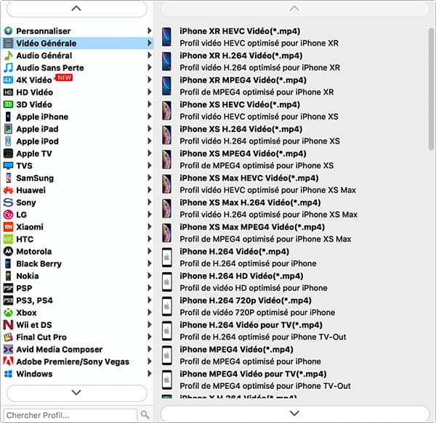Screen dimensions: 436x423
Task: Choose iPhone XR HEVC Vidéo profile
Action: [240, 31]
